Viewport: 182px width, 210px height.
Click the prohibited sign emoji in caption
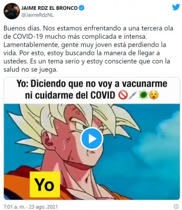tap(123, 95)
